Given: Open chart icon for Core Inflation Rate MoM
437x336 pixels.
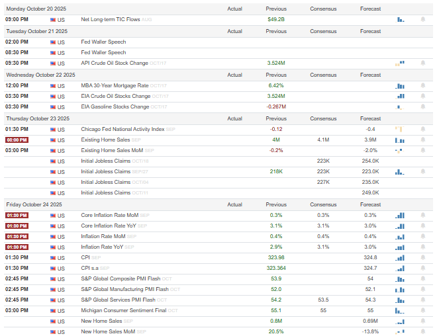Looking at the screenshot, I should point(400,216).
